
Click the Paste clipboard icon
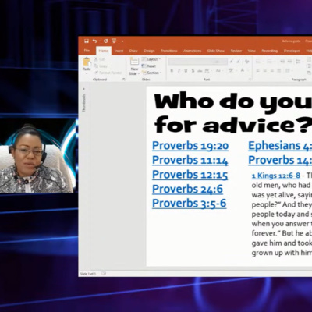pos(87,62)
